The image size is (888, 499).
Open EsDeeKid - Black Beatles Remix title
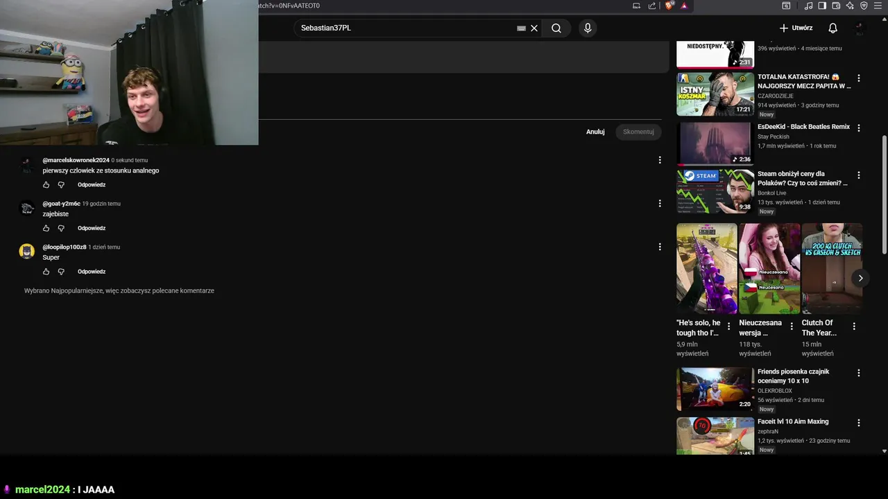coord(803,127)
